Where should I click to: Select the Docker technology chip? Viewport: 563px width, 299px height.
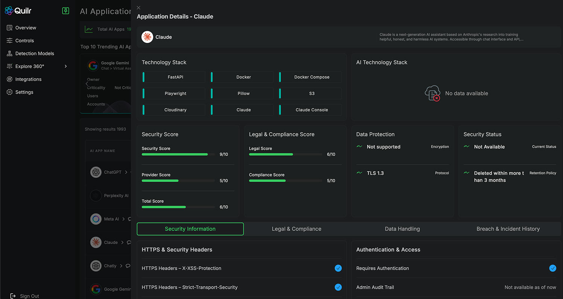(242, 77)
